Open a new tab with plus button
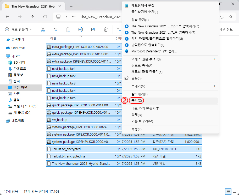Image resolution: width=239 pixels, height=195 pixels. click(71, 6)
